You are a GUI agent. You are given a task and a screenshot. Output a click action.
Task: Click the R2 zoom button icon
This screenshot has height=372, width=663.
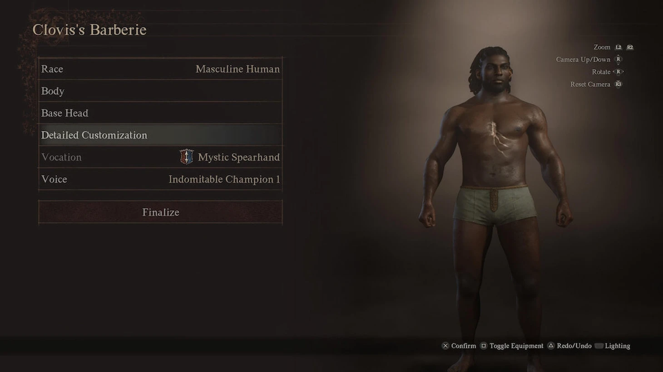tap(630, 47)
